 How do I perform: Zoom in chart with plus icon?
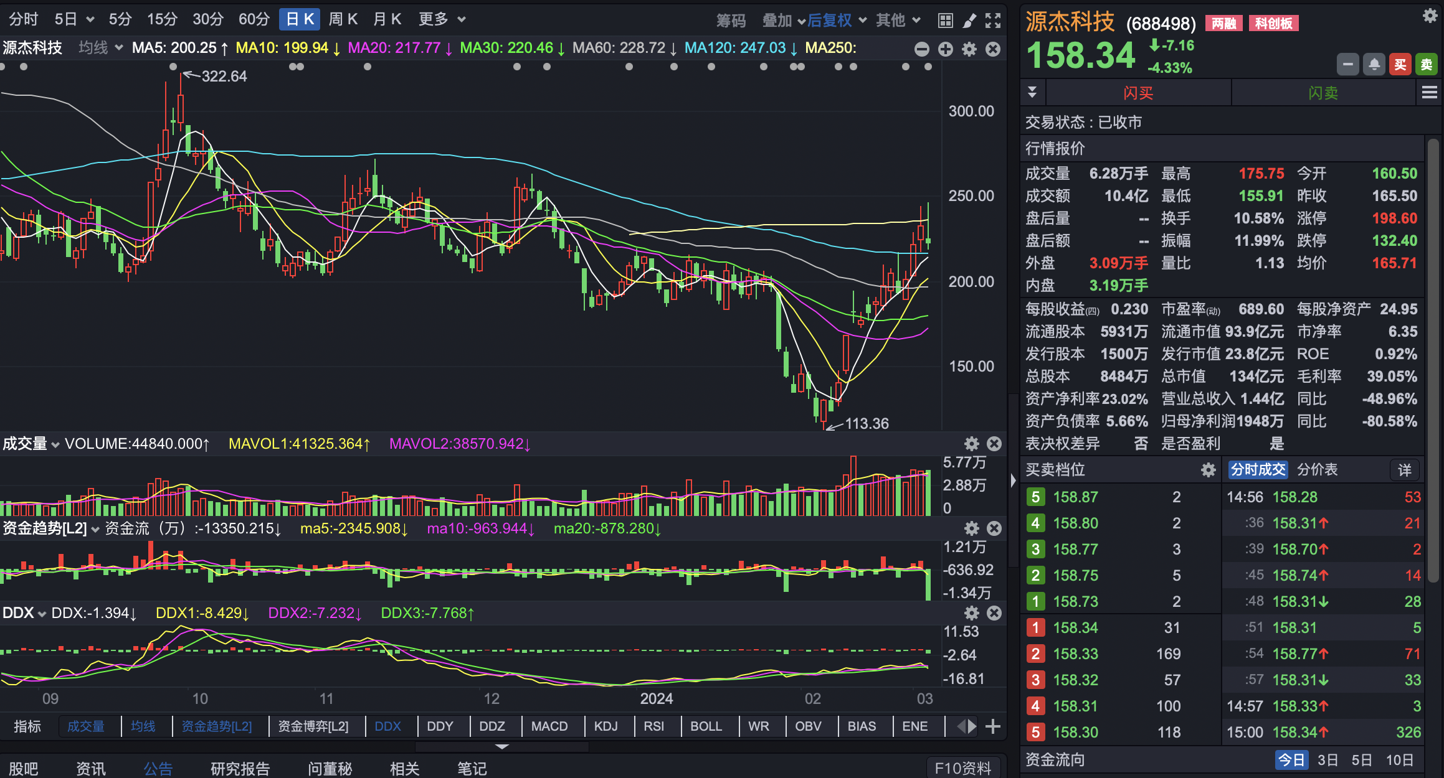(x=946, y=49)
